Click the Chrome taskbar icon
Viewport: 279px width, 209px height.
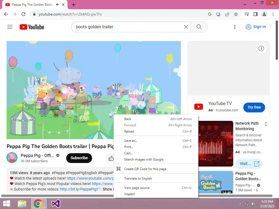pyautogui.click(x=38, y=204)
